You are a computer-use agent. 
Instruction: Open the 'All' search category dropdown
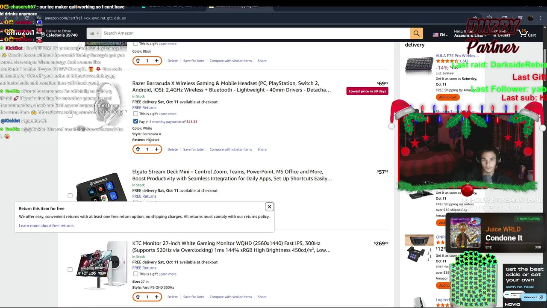point(94,33)
